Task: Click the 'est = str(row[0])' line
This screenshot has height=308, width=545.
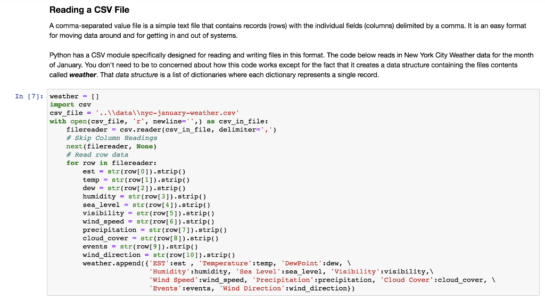Action: (x=134, y=171)
